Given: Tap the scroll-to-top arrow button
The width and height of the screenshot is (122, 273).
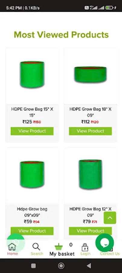Looking at the screenshot, I should coord(110,218).
